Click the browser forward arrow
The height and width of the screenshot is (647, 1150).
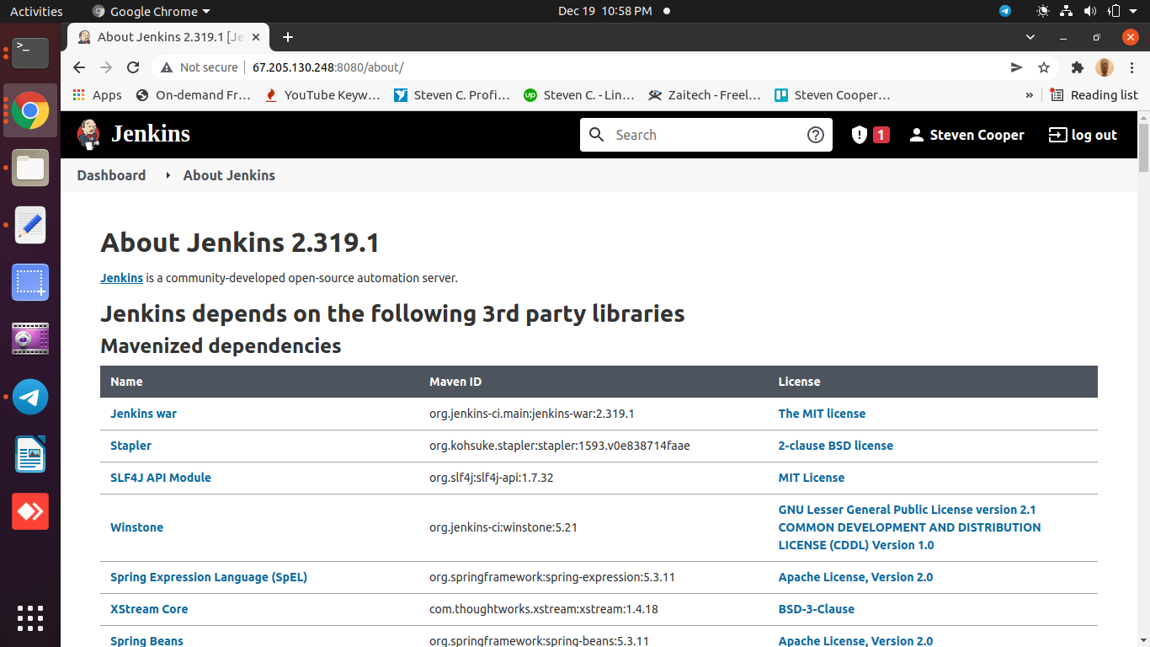coord(106,67)
